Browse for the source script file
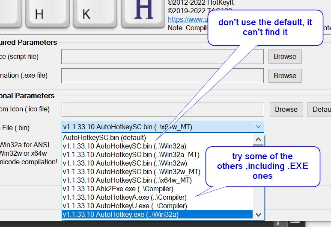Screen dimensions: 331x227 pos(285,56)
